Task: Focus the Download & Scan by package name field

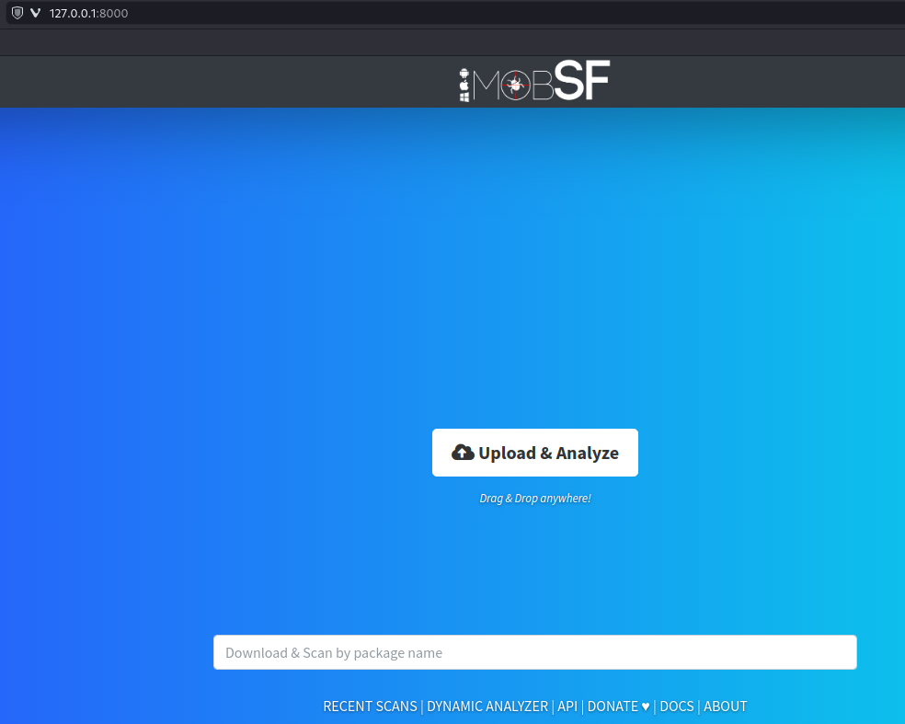Action: click(534, 652)
